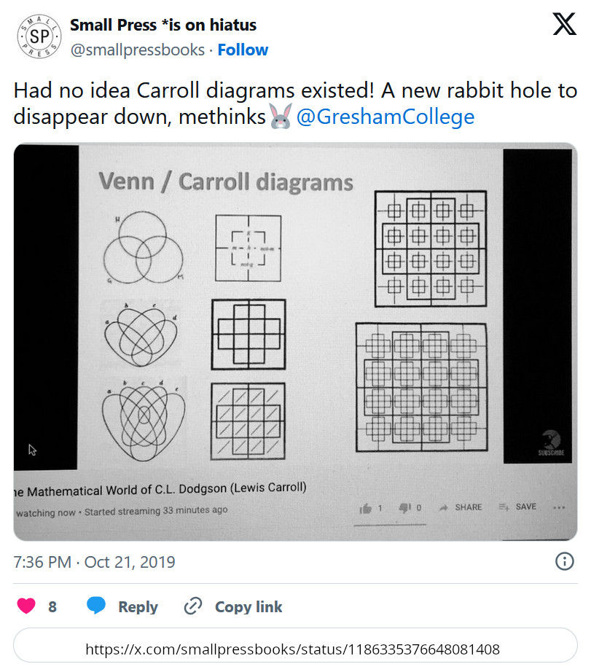Open the @smallpressbooks handle
Viewport: 591px width, 672px height.
click(x=137, y=50)
